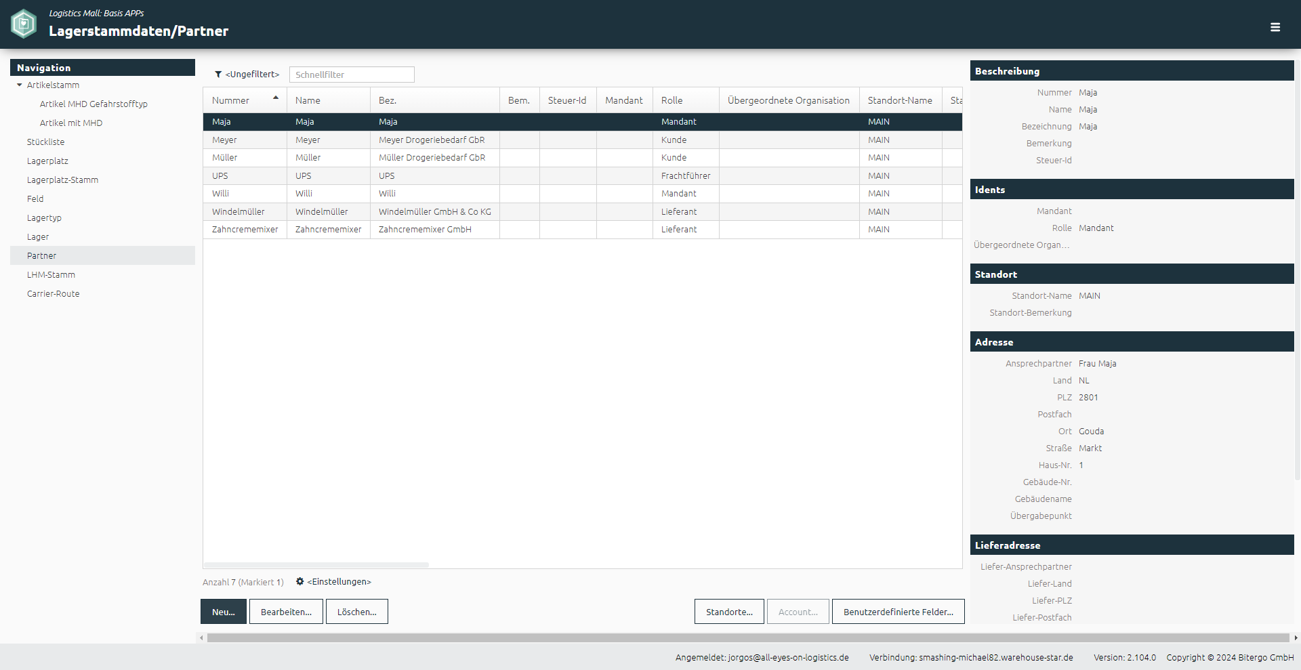Sort by the Name column header
This screenshot has width=1301, height=670.
328,100
